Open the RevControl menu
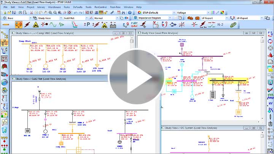This screenshot has width=274, height=154. (100, 7)
